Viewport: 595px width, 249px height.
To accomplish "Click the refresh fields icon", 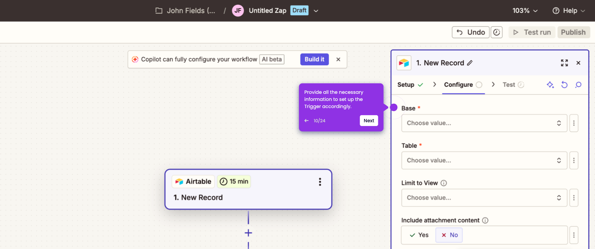I will coord(564,85).
